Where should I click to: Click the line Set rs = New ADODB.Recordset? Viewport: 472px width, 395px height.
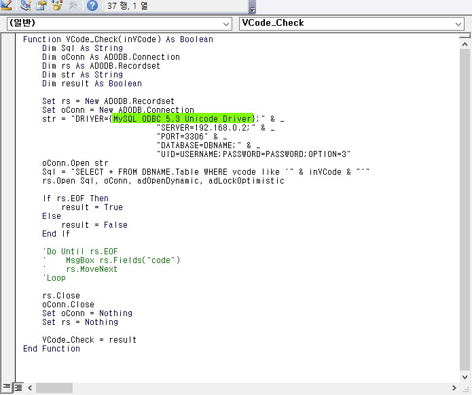109,101
